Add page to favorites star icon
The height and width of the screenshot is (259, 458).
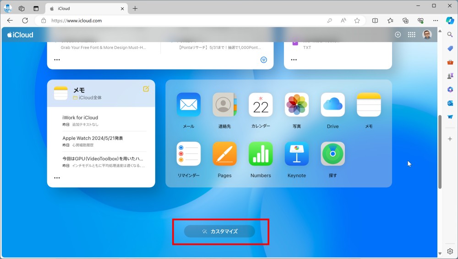coord(357,21)
